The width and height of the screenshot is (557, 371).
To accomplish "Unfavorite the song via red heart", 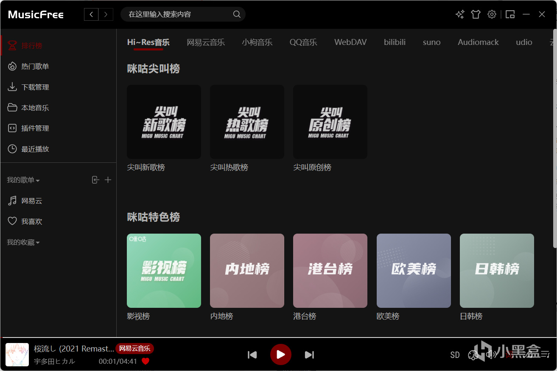I will click(x=146, y=362).
